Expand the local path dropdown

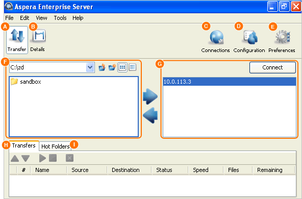click(90, 67)
